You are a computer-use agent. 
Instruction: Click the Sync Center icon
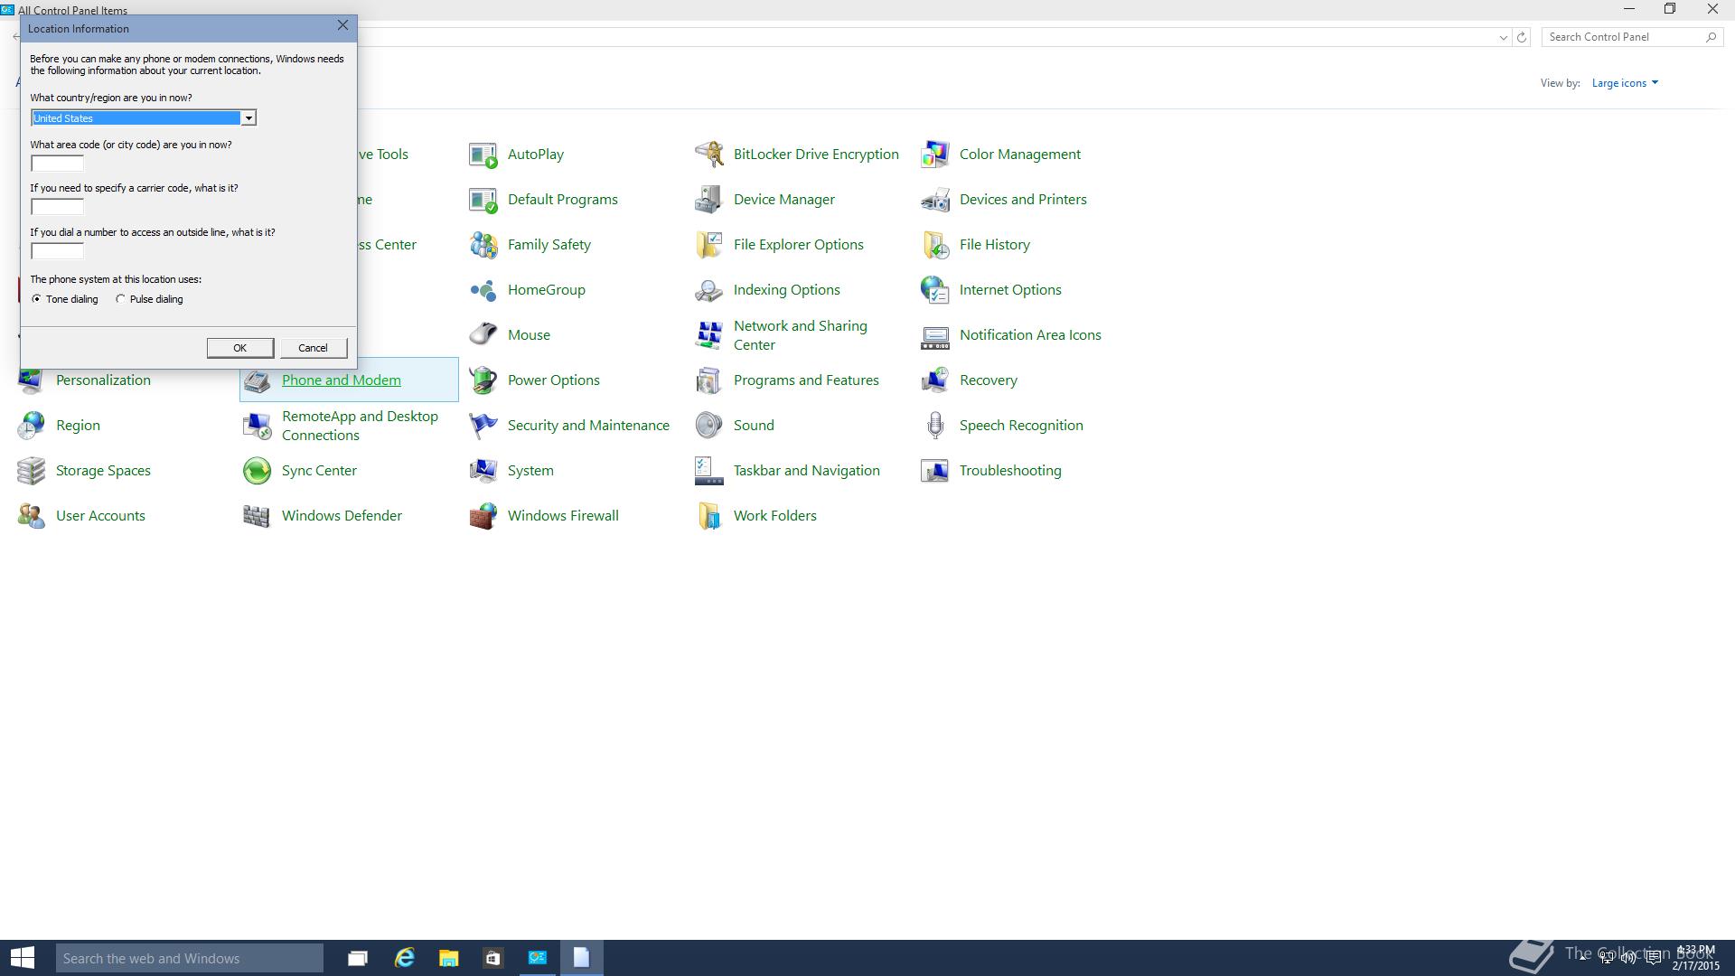tap(258, 471)
